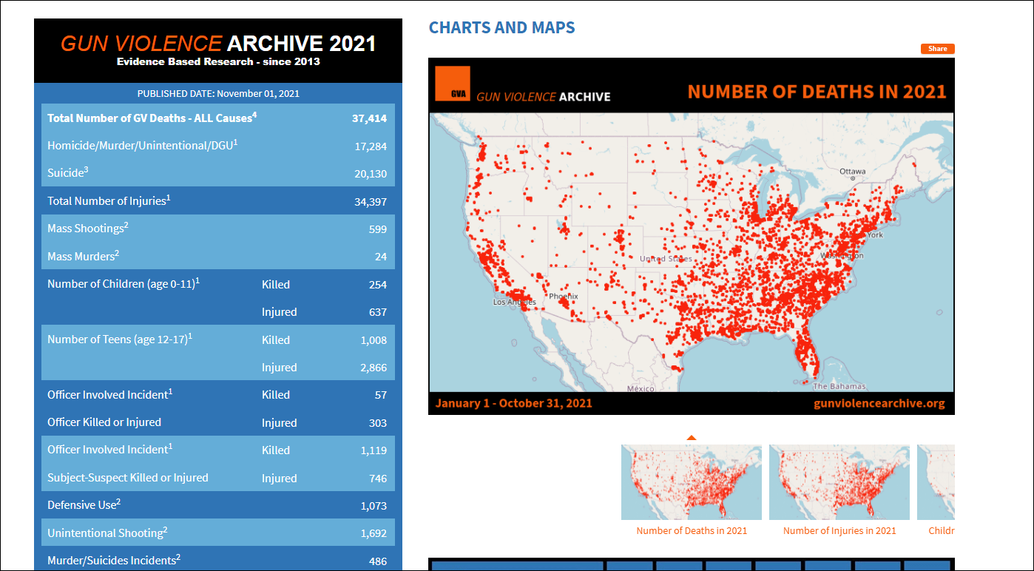This screenshot has height=571, width=1034.
Task: Open the Number of Injuries map thumbnail
Action: pos(839,482)
